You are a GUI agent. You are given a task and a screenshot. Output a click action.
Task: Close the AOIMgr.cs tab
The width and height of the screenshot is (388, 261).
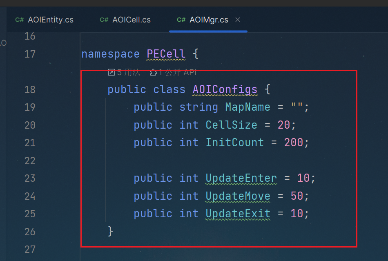click(x=238, y=20)
